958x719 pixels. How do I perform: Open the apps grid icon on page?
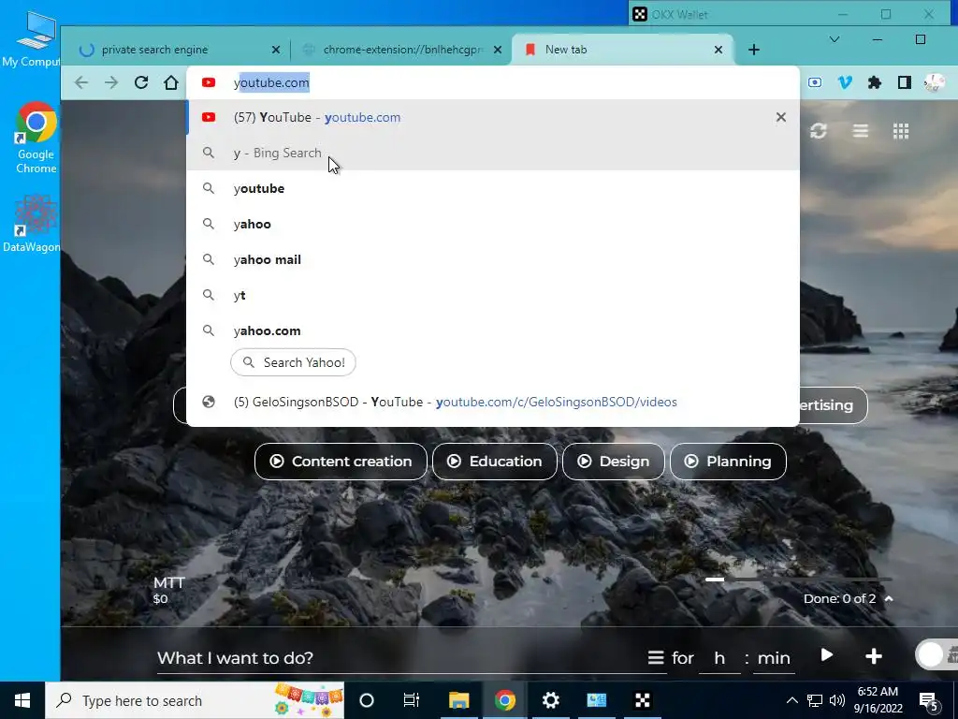click(901, 131)
